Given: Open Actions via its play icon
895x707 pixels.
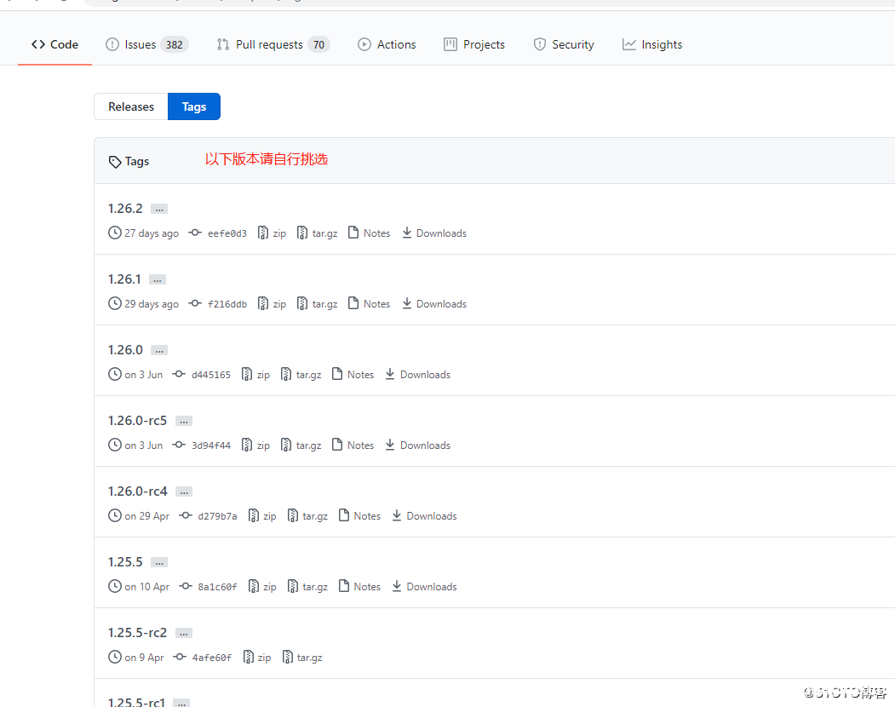Looking at the screenshot, I should 364,44.
